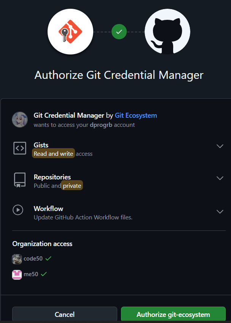
Task: Click the Repositories book icon
Action: (20, 180)
